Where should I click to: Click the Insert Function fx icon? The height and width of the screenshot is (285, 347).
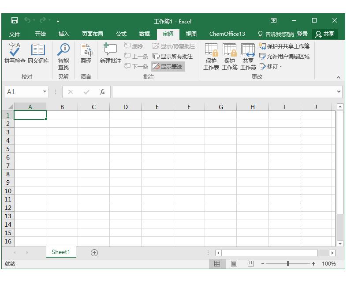point(102,92)
